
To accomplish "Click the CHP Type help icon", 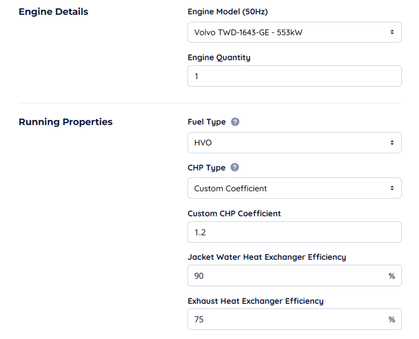I will 235,167.
